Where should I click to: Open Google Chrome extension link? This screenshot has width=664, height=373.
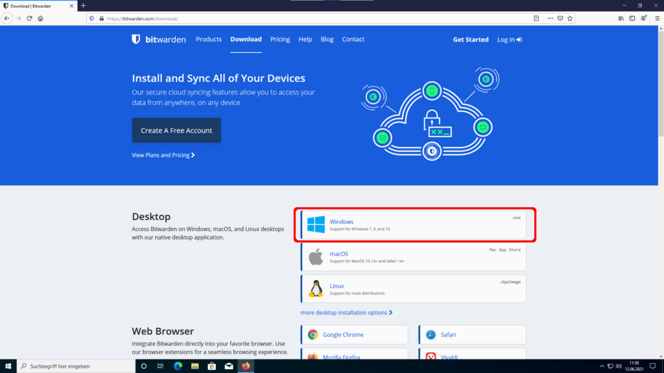(355, 335)
